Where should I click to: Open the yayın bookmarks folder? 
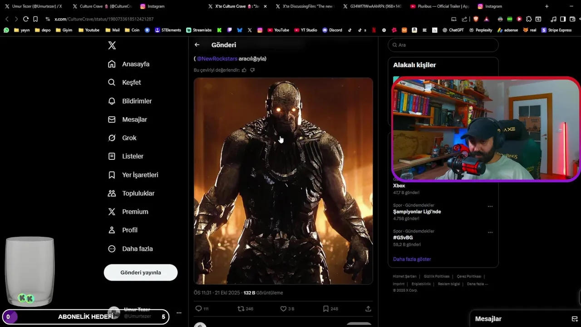[22, 30]
